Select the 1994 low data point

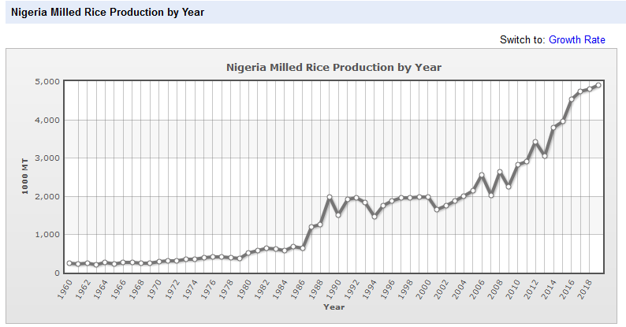tap(374, 216)
